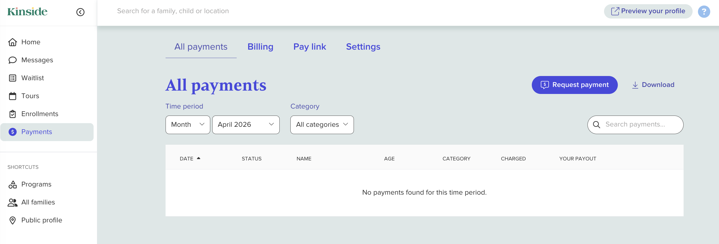Click the Tours calendar icon
The image size is (719, 244).
click(x=12, y=96)
